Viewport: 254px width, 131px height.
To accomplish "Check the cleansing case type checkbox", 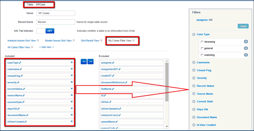I will pyautogui.click(x=202, y=42).
